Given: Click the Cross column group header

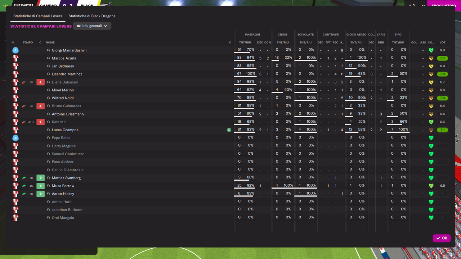Looking at the screenshot, I should click(283, 35).
